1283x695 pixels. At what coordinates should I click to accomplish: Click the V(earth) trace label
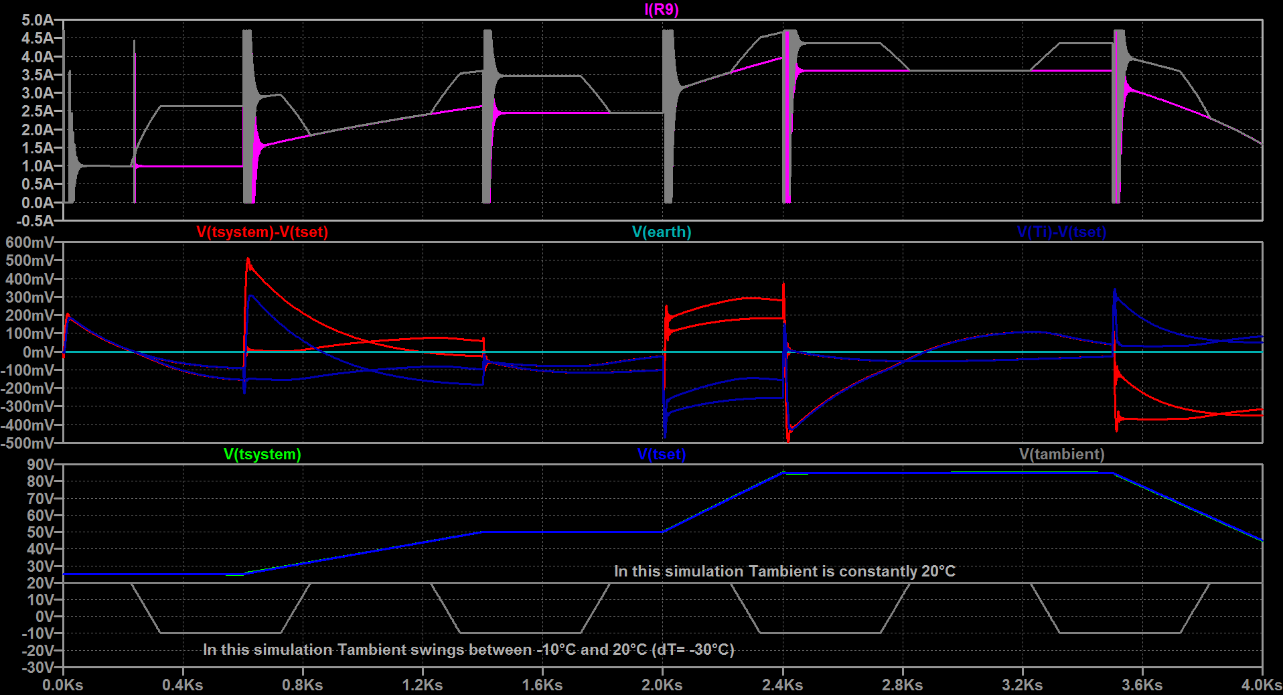[662, 232]
